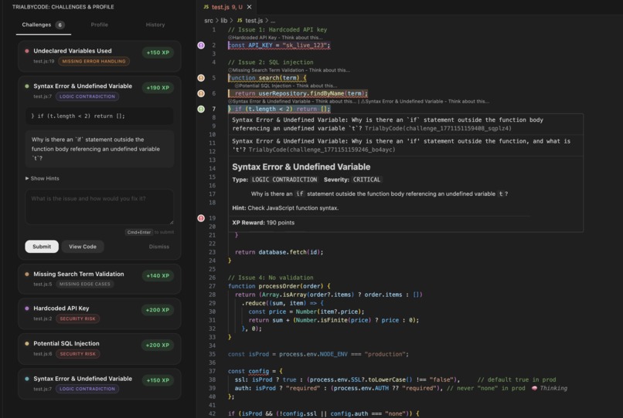623x418 pixels.
Task: Click the +140 XP reward badge
Action: (x=158, y=275)
